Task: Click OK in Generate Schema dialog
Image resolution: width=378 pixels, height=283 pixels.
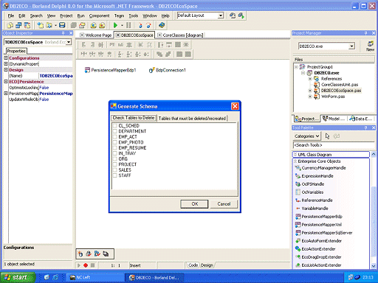Action: (194, 204)
